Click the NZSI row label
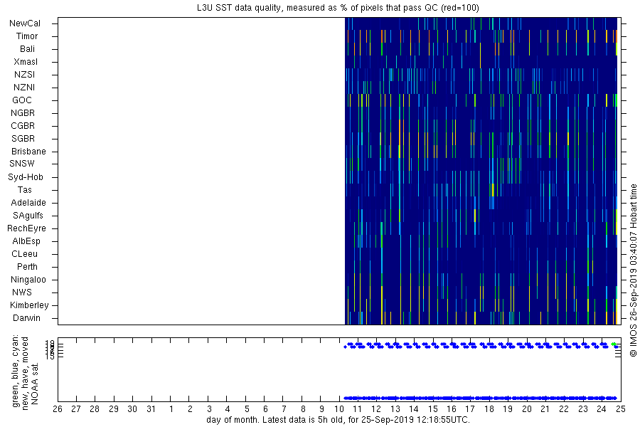Image resolution: width=640 pixels, height=427 pixels. click(x=24, y=74)
